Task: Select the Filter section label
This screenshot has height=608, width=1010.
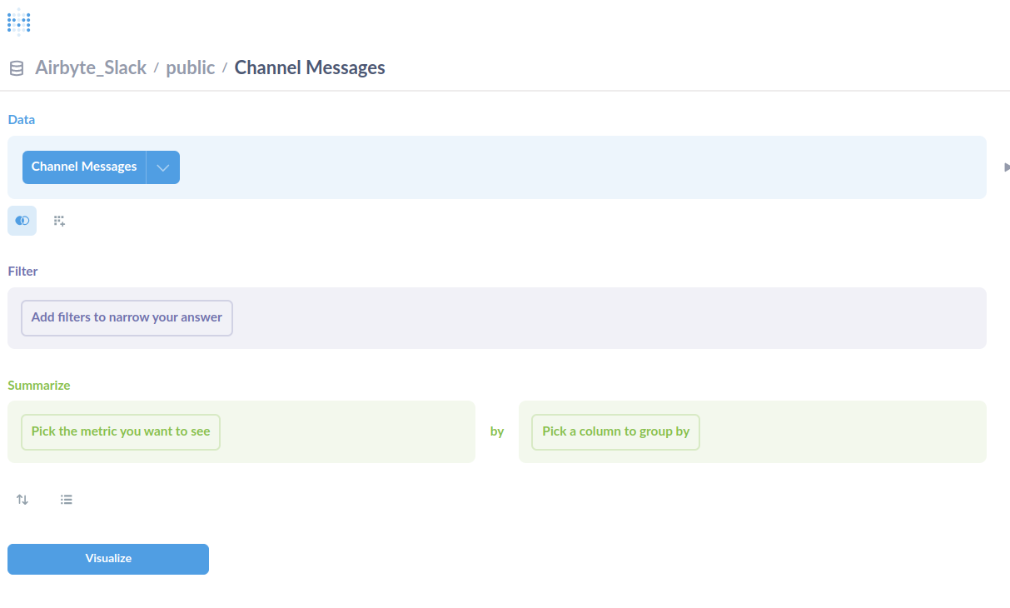Action: point(22,271)
